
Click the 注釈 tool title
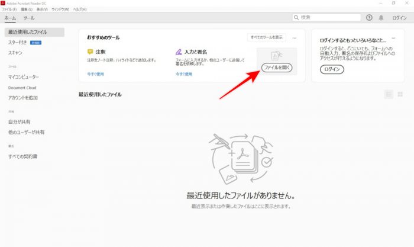coord(101,52)
